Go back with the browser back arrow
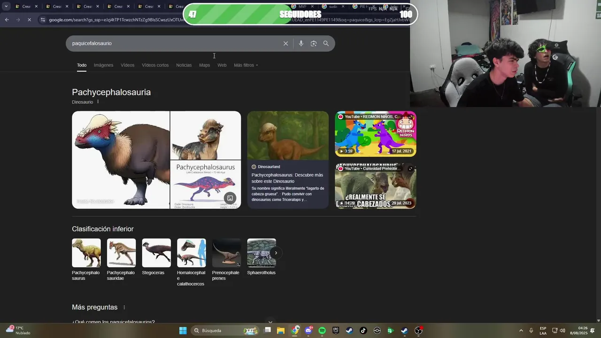The width and height of the screenshot is (601, 338). click(7, 20)
